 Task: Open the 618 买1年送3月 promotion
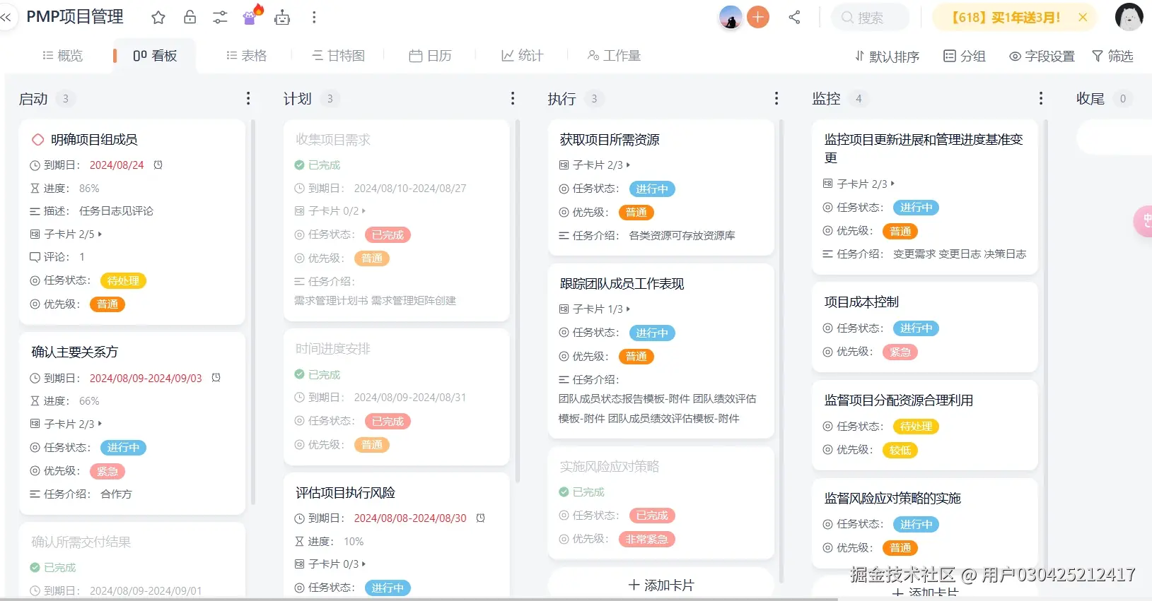(x=1005, y=18)
